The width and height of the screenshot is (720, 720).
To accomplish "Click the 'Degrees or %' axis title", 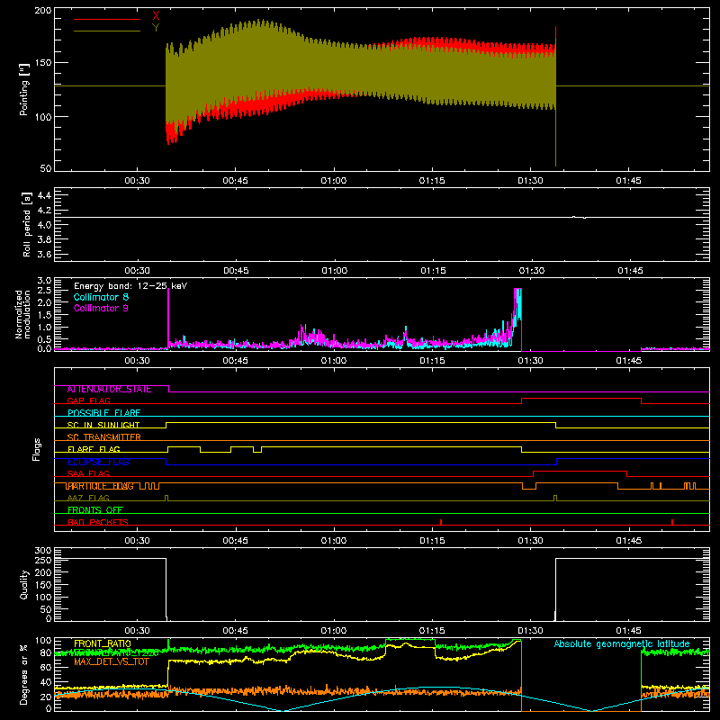I will click(x=24, y=674).
